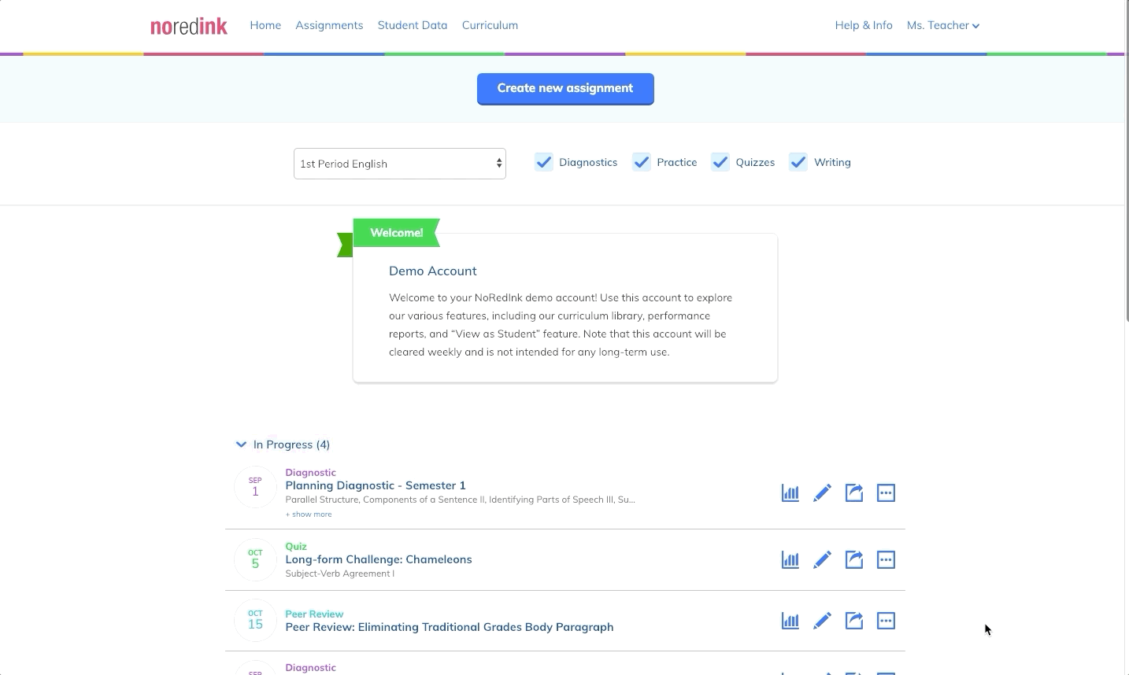This screenshot has height=675, width=1129.
Task: Click the 'Subject-Verb Agreement I' topic text
Action: [x=340, y=574]
